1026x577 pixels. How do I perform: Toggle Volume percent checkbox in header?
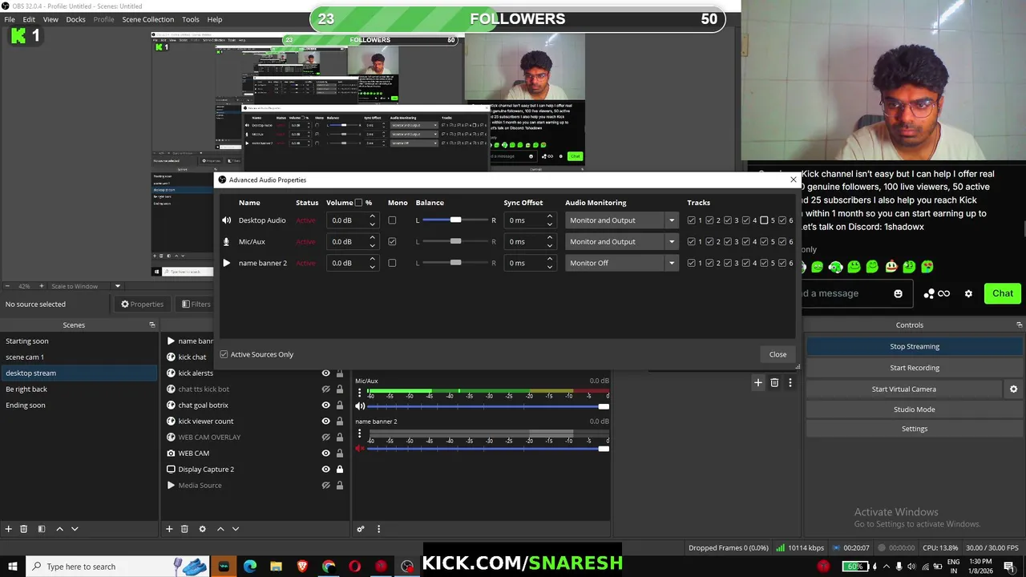tap(358, 203)
